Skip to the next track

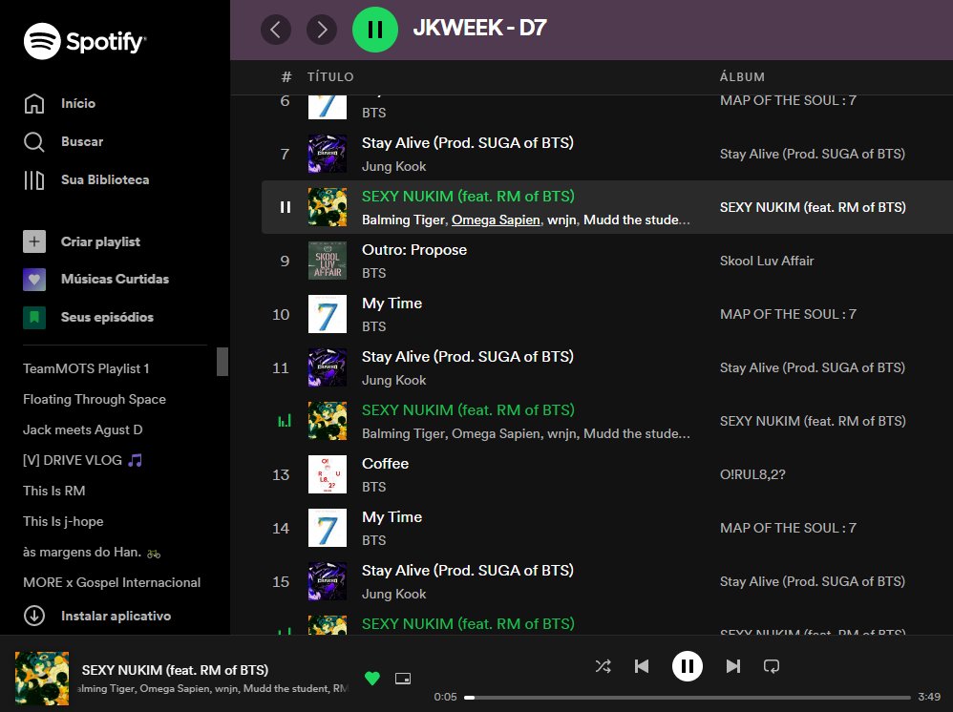pos(733,666)
